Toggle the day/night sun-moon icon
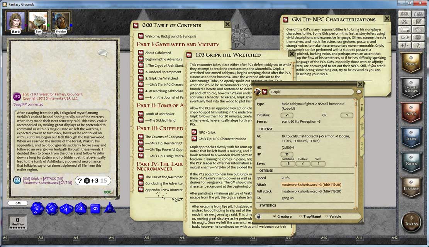 pyautogui.click(x=404, y=37)
